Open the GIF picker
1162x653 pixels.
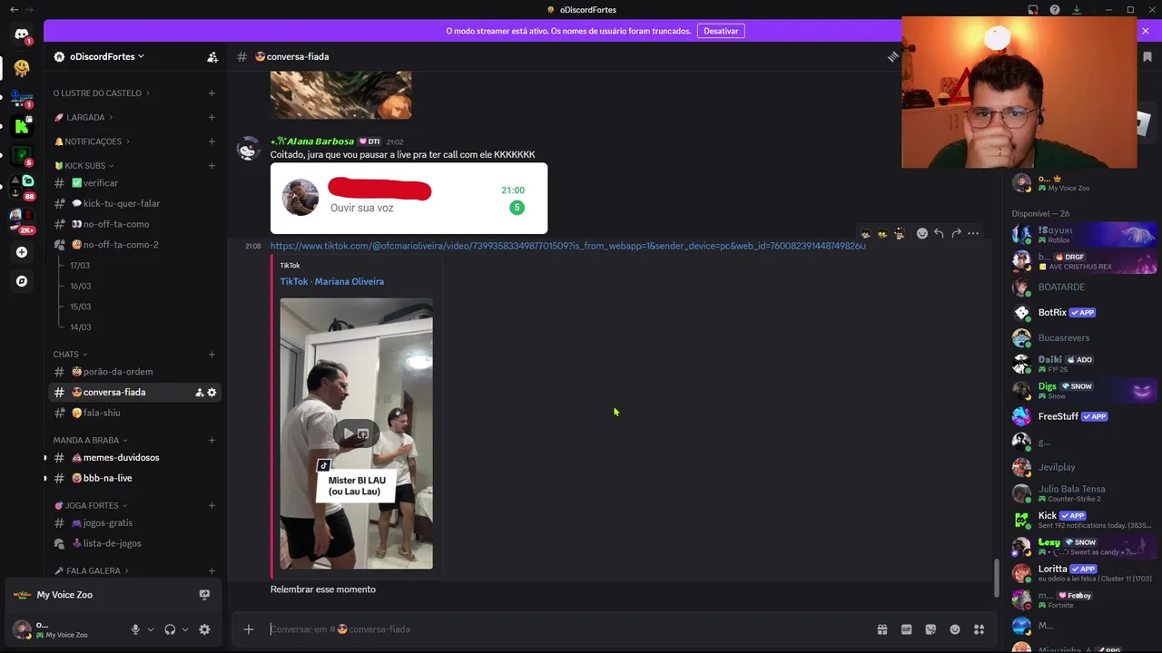tap(906, 629)
